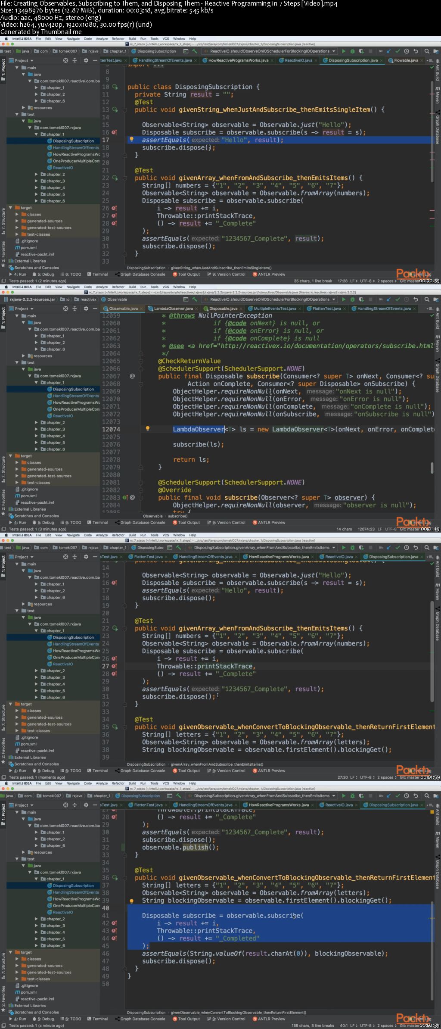441x1029 pixels.
Task: Collapse target folder in 00:00:39 frame tree
Action: pos(10,208)
